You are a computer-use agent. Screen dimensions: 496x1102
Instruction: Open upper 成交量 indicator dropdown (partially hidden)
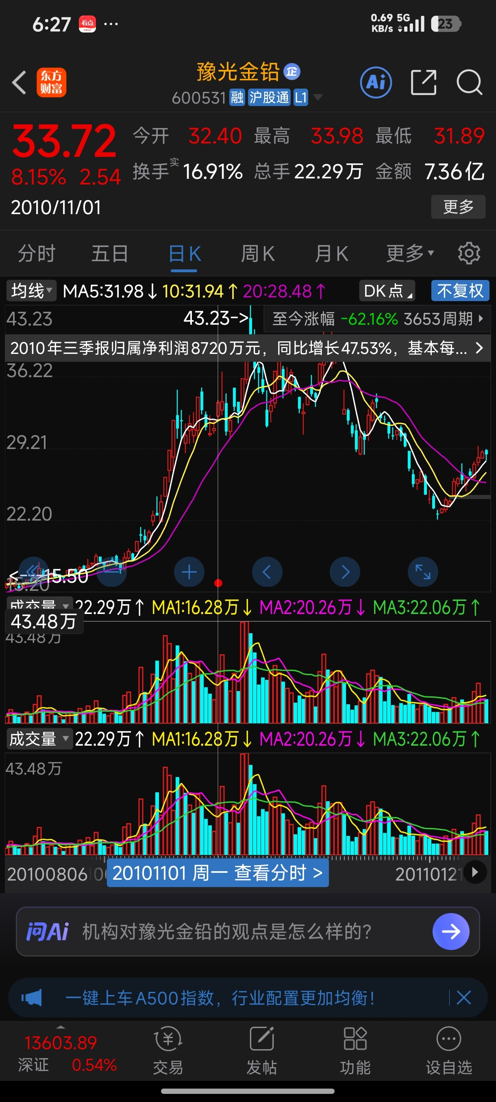(x=39, y=603)
